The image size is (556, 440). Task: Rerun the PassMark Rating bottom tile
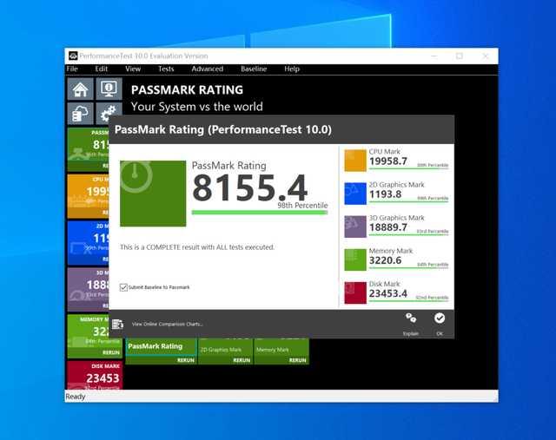185,360
